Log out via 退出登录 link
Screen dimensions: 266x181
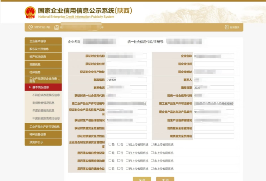[235, 27]
